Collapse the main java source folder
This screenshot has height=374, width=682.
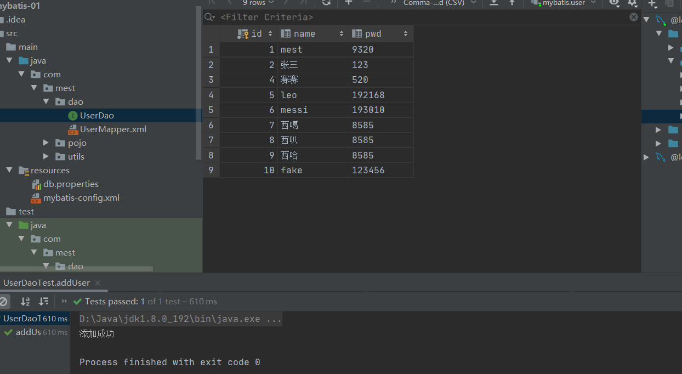click(x=10, y=60)
